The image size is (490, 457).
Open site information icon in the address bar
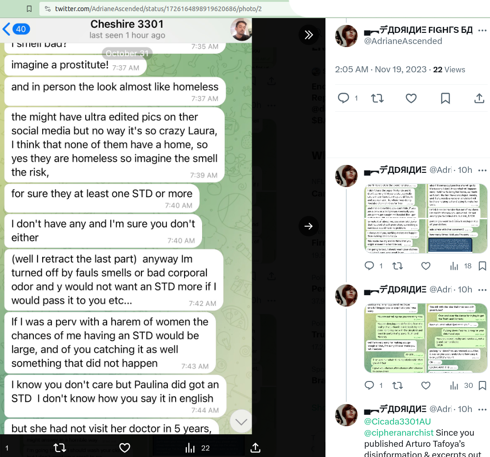[x=48, y=9]
